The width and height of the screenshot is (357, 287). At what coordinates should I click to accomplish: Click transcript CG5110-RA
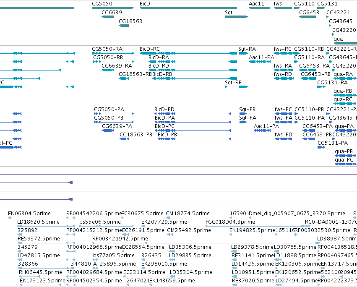(296, 62)
